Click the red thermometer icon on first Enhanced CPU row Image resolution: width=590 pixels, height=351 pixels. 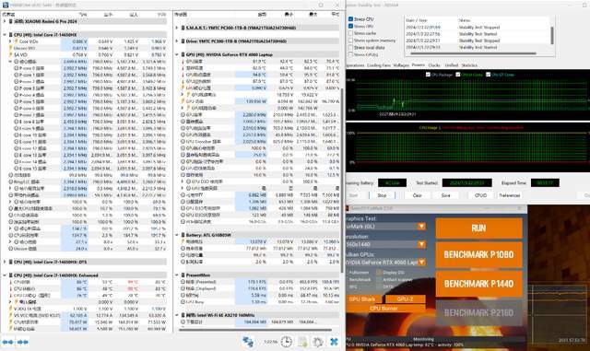point(11,282)
